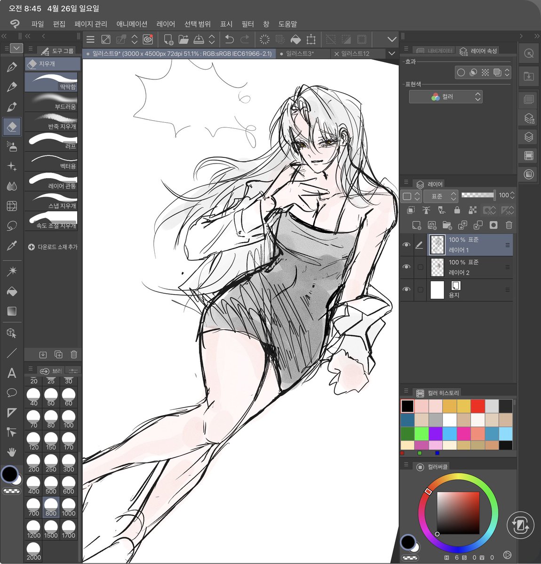The height and width of the screenshot is (564, 541).
Task: Select the Gradient tool
Action: 12,311
